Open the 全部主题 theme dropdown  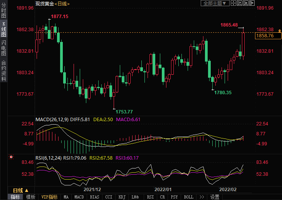point(215,3)
